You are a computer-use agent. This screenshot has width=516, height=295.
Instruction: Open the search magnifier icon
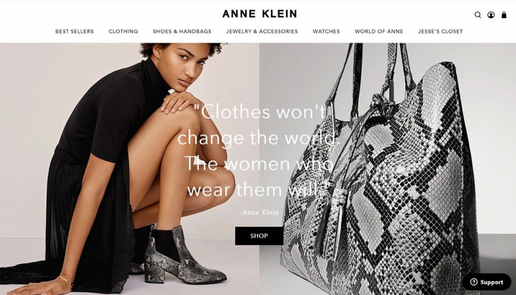tap(477, 15)
